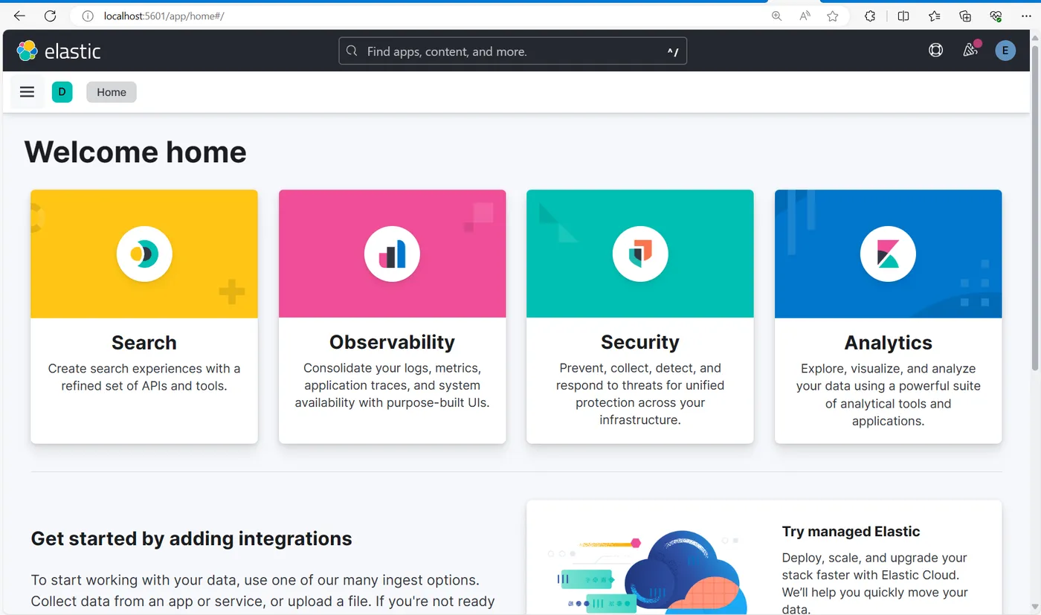Screen dimensions: 1041x615
Task: Open browser Extensions puzzle icon
Action: 870,16
